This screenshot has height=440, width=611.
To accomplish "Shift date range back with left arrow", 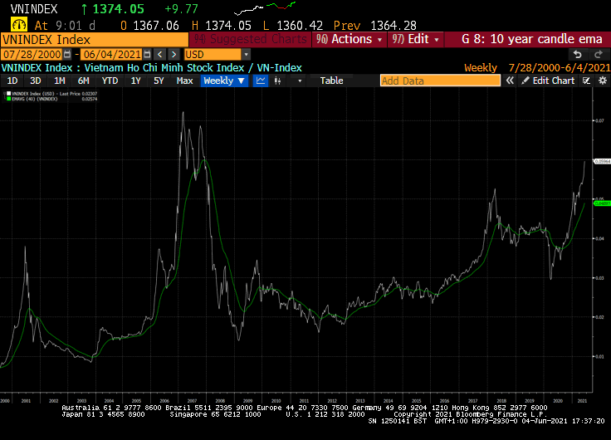I will [159, 55].
